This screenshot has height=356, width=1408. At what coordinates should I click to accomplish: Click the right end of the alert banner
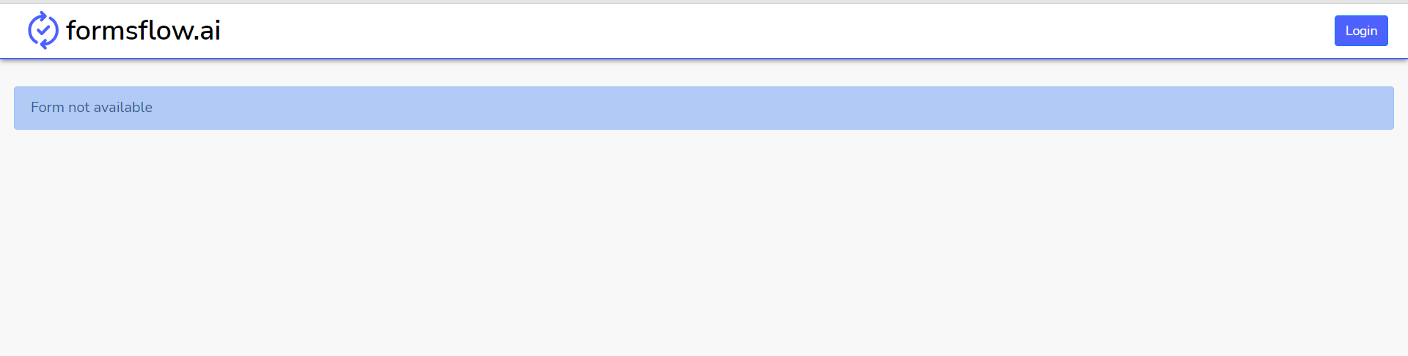tap(1379, 108)
